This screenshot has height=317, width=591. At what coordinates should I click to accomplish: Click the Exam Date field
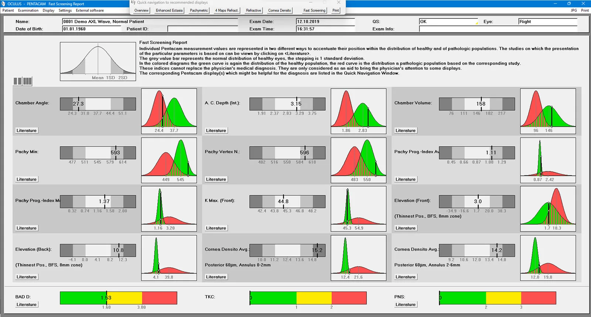coord(325,22)
